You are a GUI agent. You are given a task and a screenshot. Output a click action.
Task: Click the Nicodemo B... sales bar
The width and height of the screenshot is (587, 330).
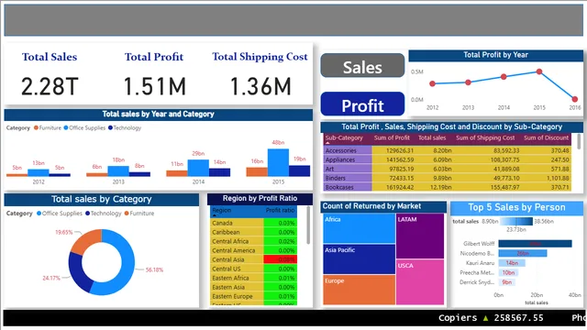click(523, 253)
